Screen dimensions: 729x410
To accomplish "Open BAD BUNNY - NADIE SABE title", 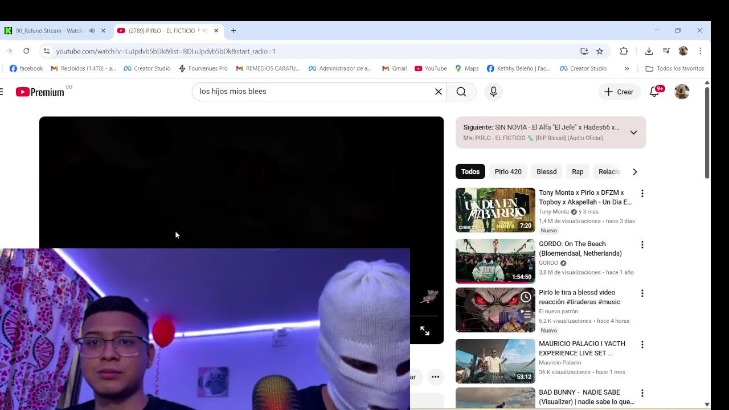I will [x=587, y=397].
